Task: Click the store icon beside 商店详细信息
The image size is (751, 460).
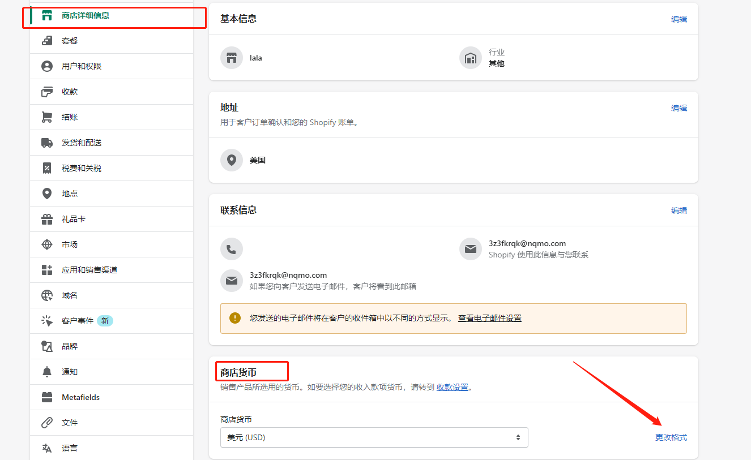Action: tap(47, 15)
